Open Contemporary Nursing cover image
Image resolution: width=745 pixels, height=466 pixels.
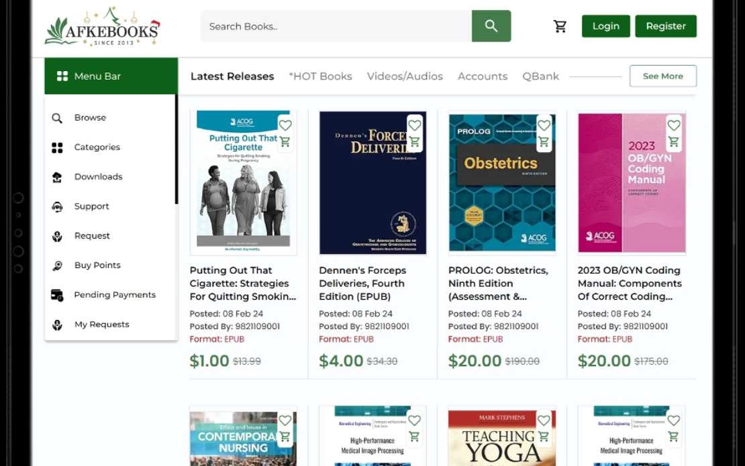click(x=243, y=436)
